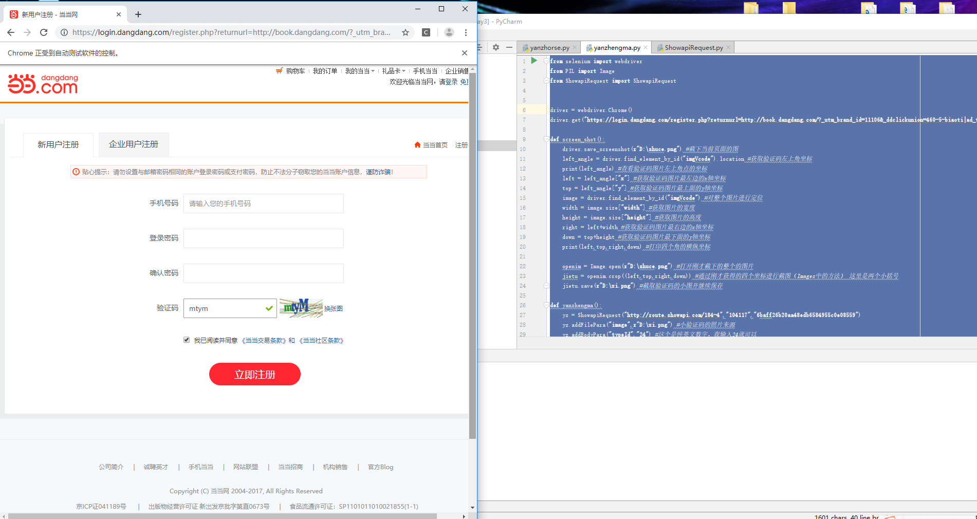The width and height of the screenshot is (977, 519).
Task: Go back in Chrome browser history
Action: coord(11,32)
